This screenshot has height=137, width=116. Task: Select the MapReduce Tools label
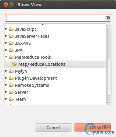[x=33, y=57]
